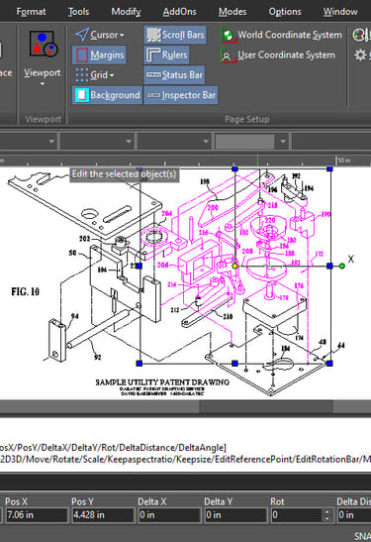Increase the Rot value with stepper

pos(327,511)
